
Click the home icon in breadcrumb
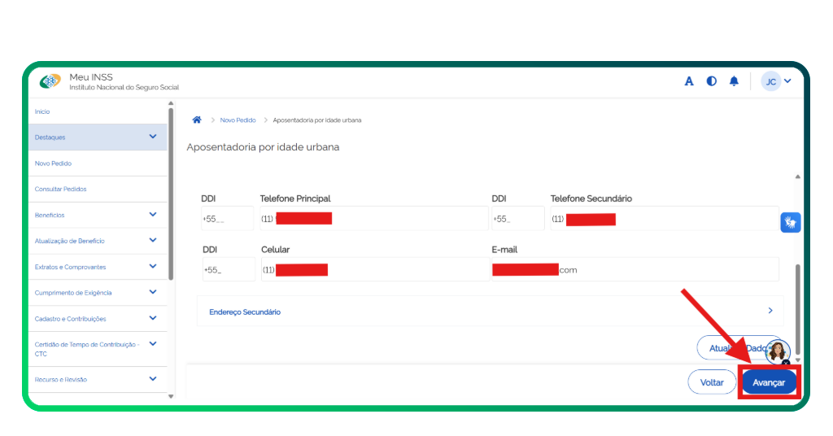[197, 120]
